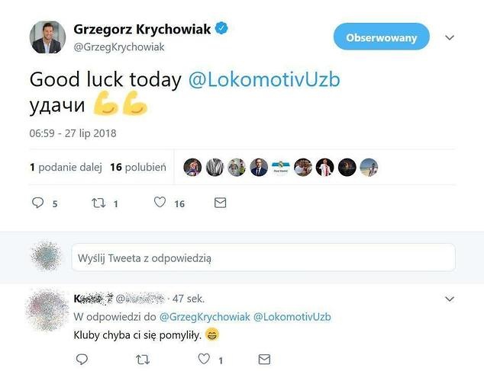View the 1 podanie dalej list
The width and height of the screenshot is (484, 371).
66,167
